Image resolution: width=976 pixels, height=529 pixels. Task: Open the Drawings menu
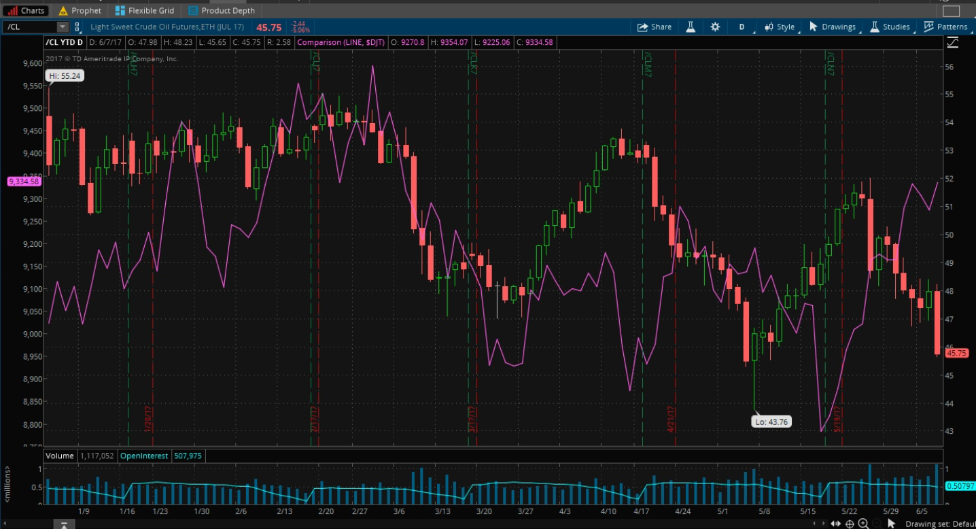pos(833,27)
